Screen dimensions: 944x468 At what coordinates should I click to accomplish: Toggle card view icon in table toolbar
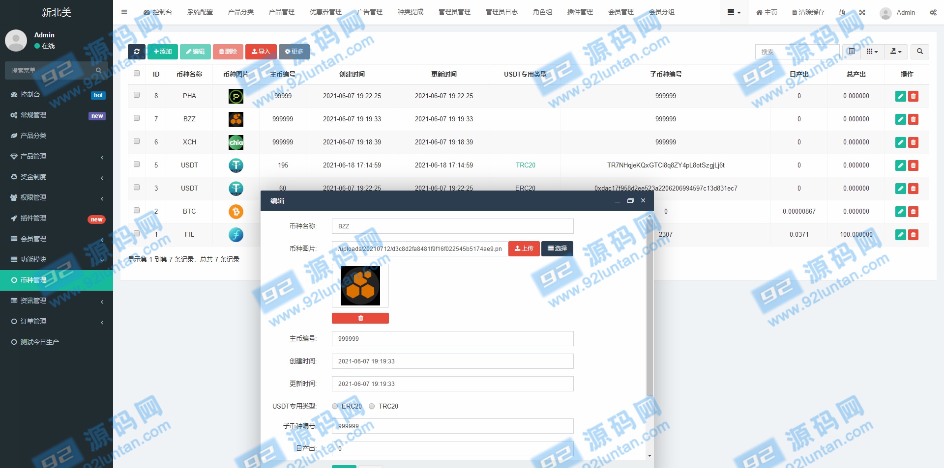pos(852,51)
